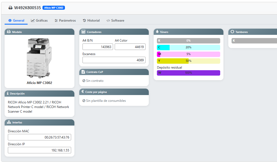Click the A4 B/N counter field

[98, 47]
